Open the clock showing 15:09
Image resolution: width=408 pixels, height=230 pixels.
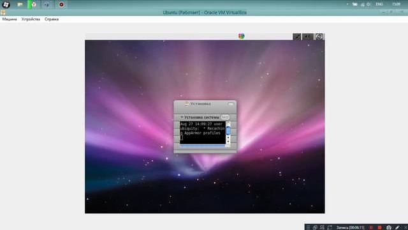click(397, 4)
